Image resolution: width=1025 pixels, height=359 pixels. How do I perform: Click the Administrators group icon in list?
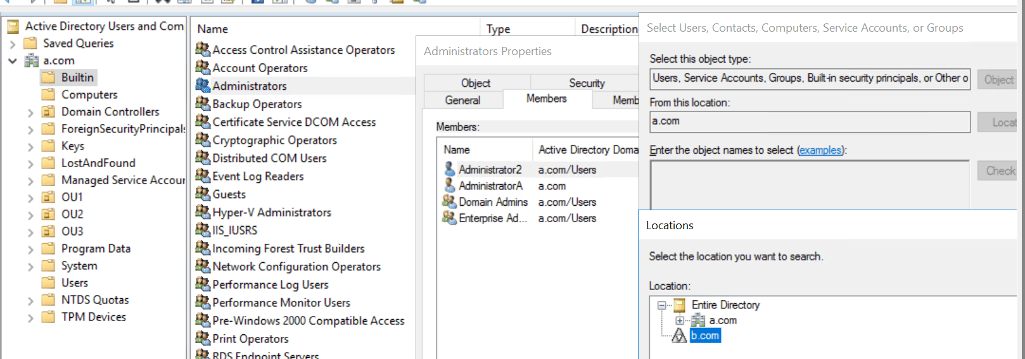[203, 85]
